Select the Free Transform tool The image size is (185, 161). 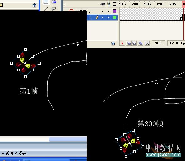(x=46, y=2)
